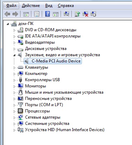Click the Мыши mouse icon
Viewport: 132px width, 145px height.
pos(21,92)
